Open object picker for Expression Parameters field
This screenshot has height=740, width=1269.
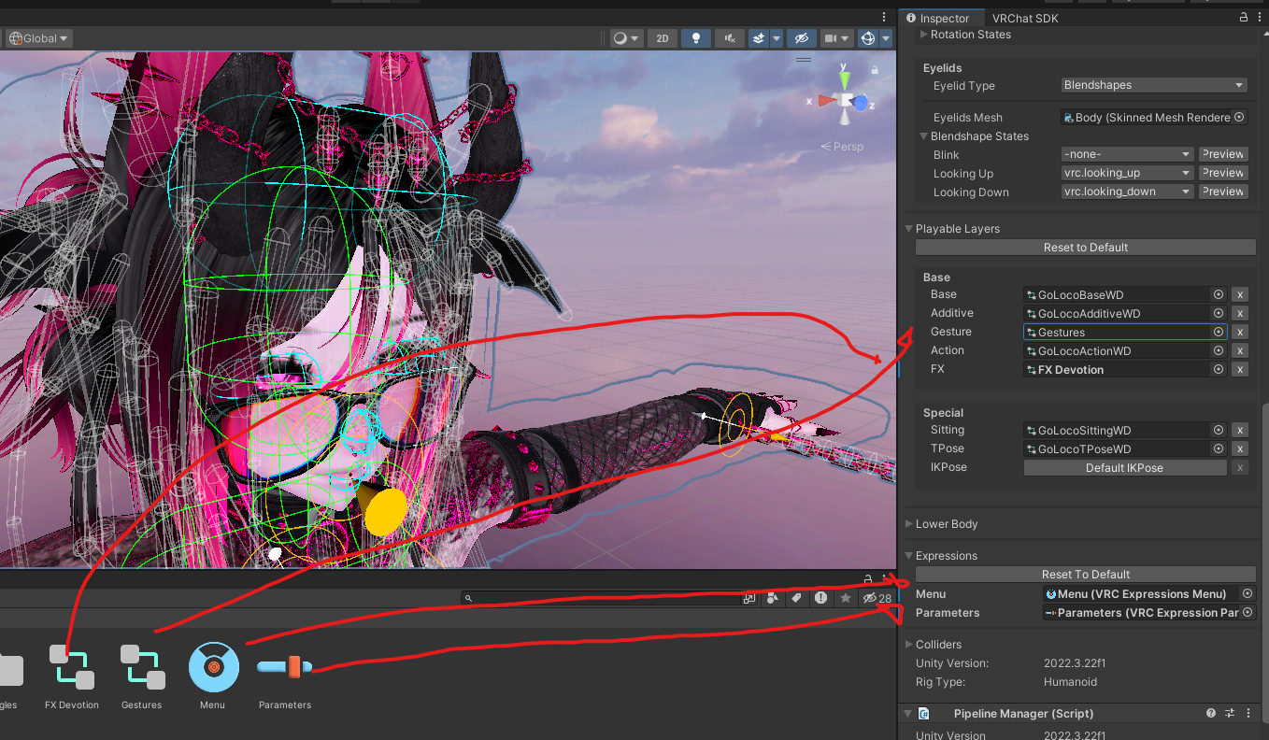click(x=1248, y=613)
